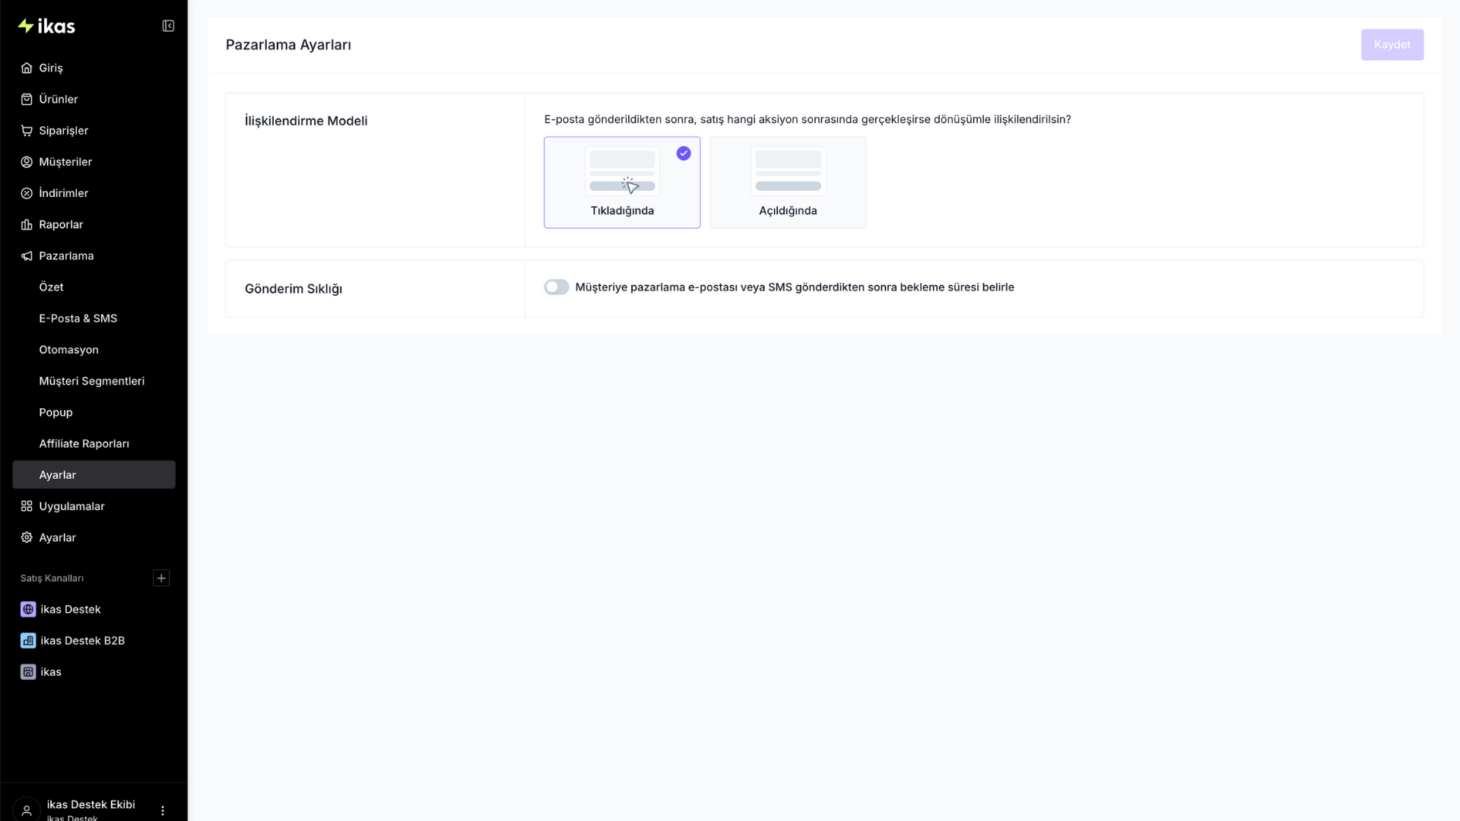Click the ikas store channel icon
Image resolution: width=1460 pixels, height=821 pixels.
(x=28, y=672)
